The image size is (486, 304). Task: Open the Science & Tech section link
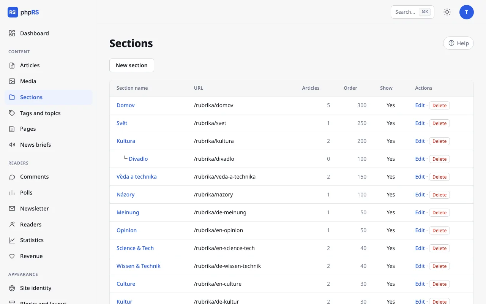pyautogui.click(x=135, y=248)
